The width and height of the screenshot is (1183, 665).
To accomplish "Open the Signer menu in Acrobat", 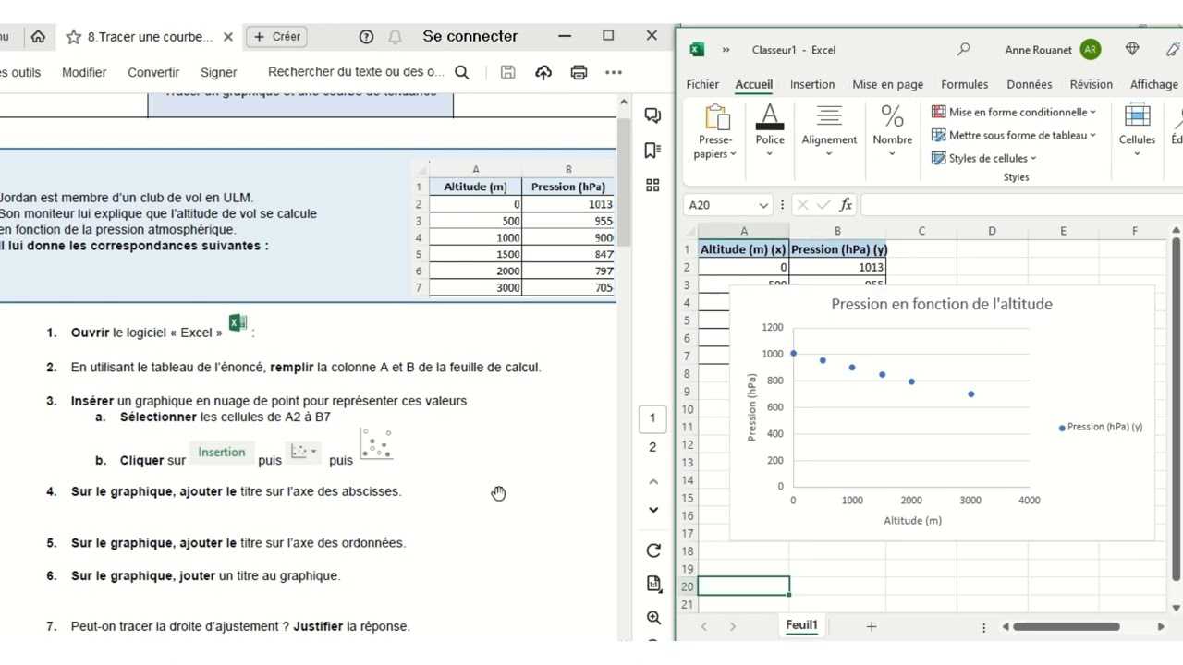I will point(219,72).
